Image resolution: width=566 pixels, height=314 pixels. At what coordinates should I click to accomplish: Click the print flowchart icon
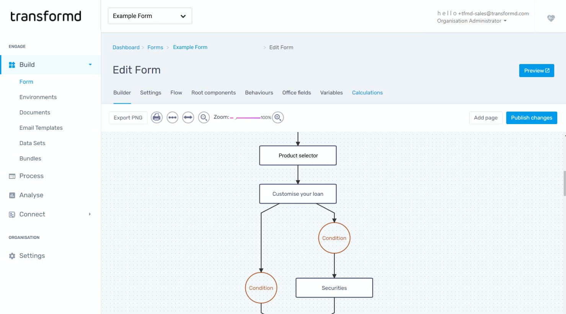point(157,118)
